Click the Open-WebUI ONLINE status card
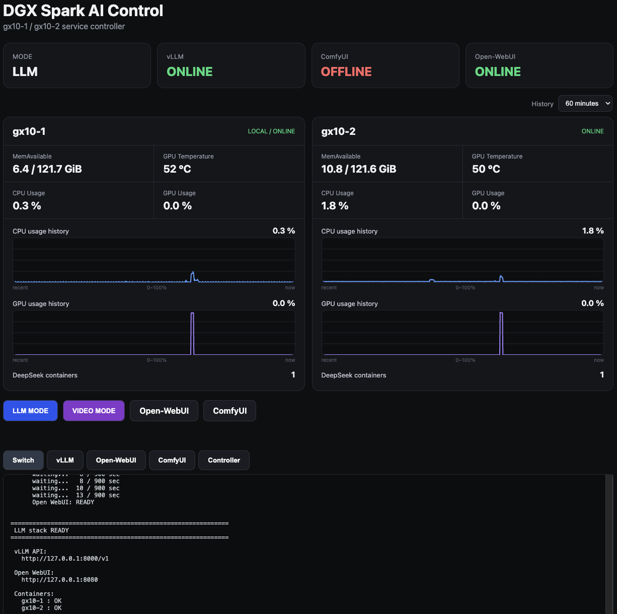Viewport: 617px width, 614px height. click(x=539, y=65)
